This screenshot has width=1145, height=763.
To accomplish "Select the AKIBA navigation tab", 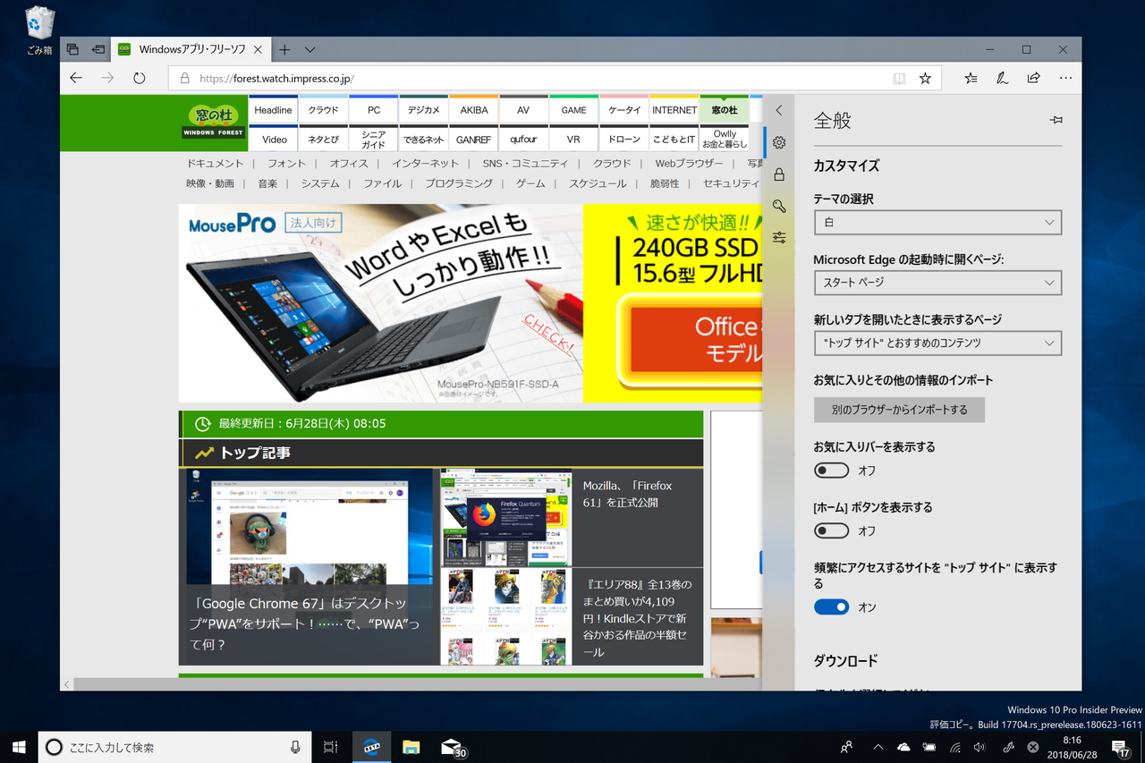I will pyautogui.click(x=473, y=109).
